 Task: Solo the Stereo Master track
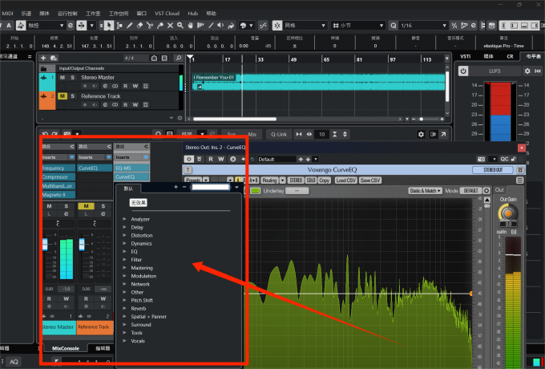pos(72,78)
